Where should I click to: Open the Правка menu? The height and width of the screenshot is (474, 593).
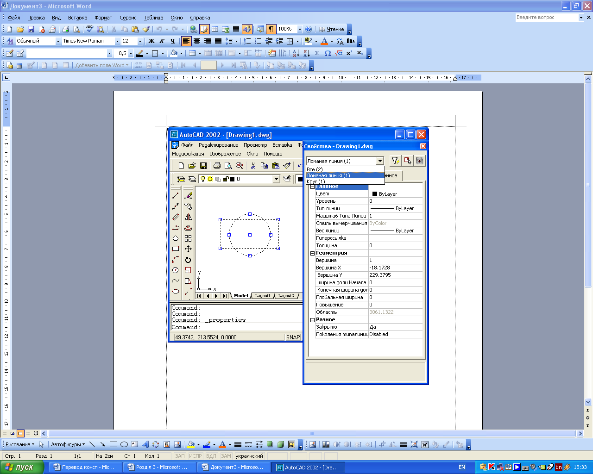click(x=36, y=18)
